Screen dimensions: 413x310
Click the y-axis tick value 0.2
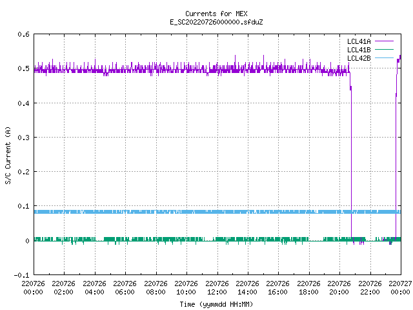(23, 172)
